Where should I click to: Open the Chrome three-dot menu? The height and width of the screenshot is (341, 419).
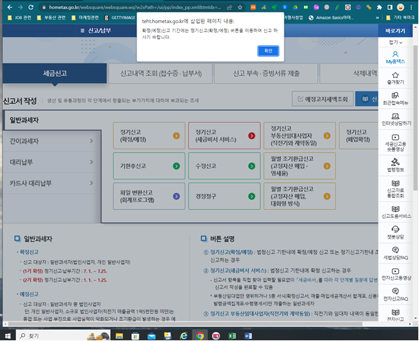pos(411,8)
